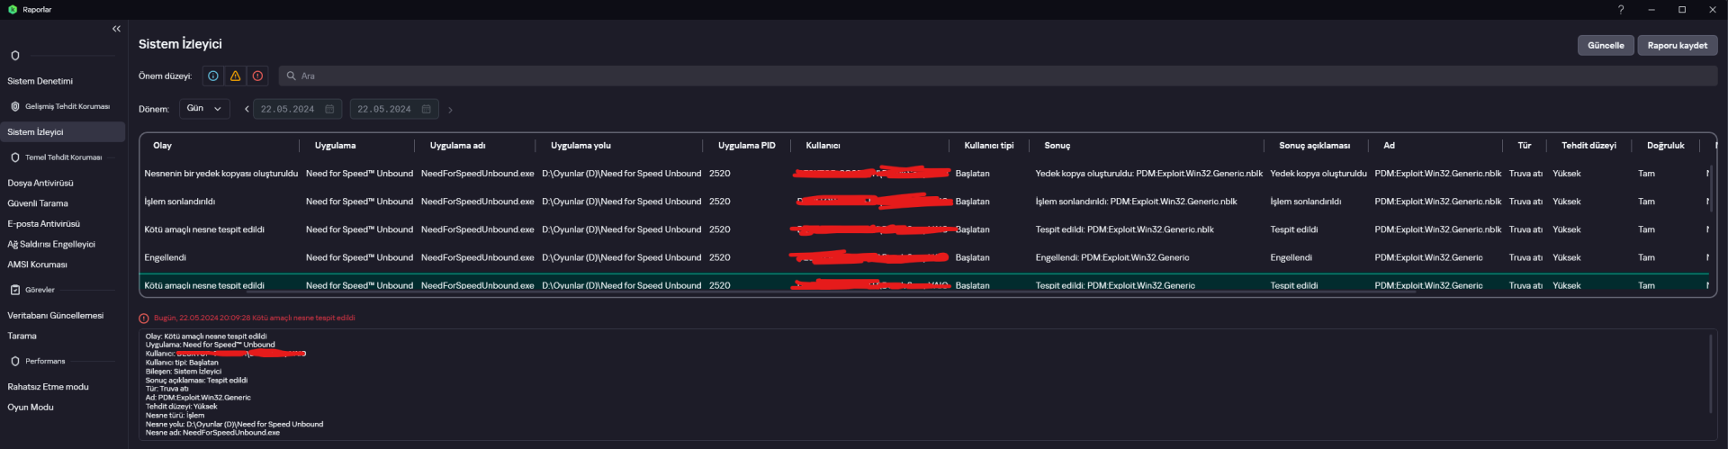Screen dimensions: 1728x449
Task: Click the Performans section icon
Action: (14, 361)
